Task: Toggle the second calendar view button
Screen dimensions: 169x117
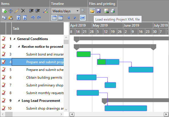Action: click(61, 18)
